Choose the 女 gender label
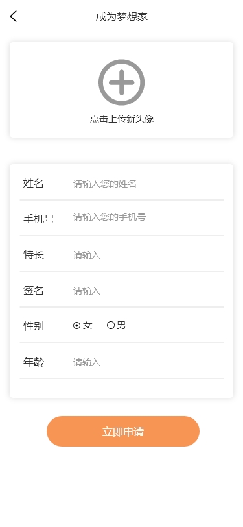This screenshot has width=243, height=527. point(87,325)
